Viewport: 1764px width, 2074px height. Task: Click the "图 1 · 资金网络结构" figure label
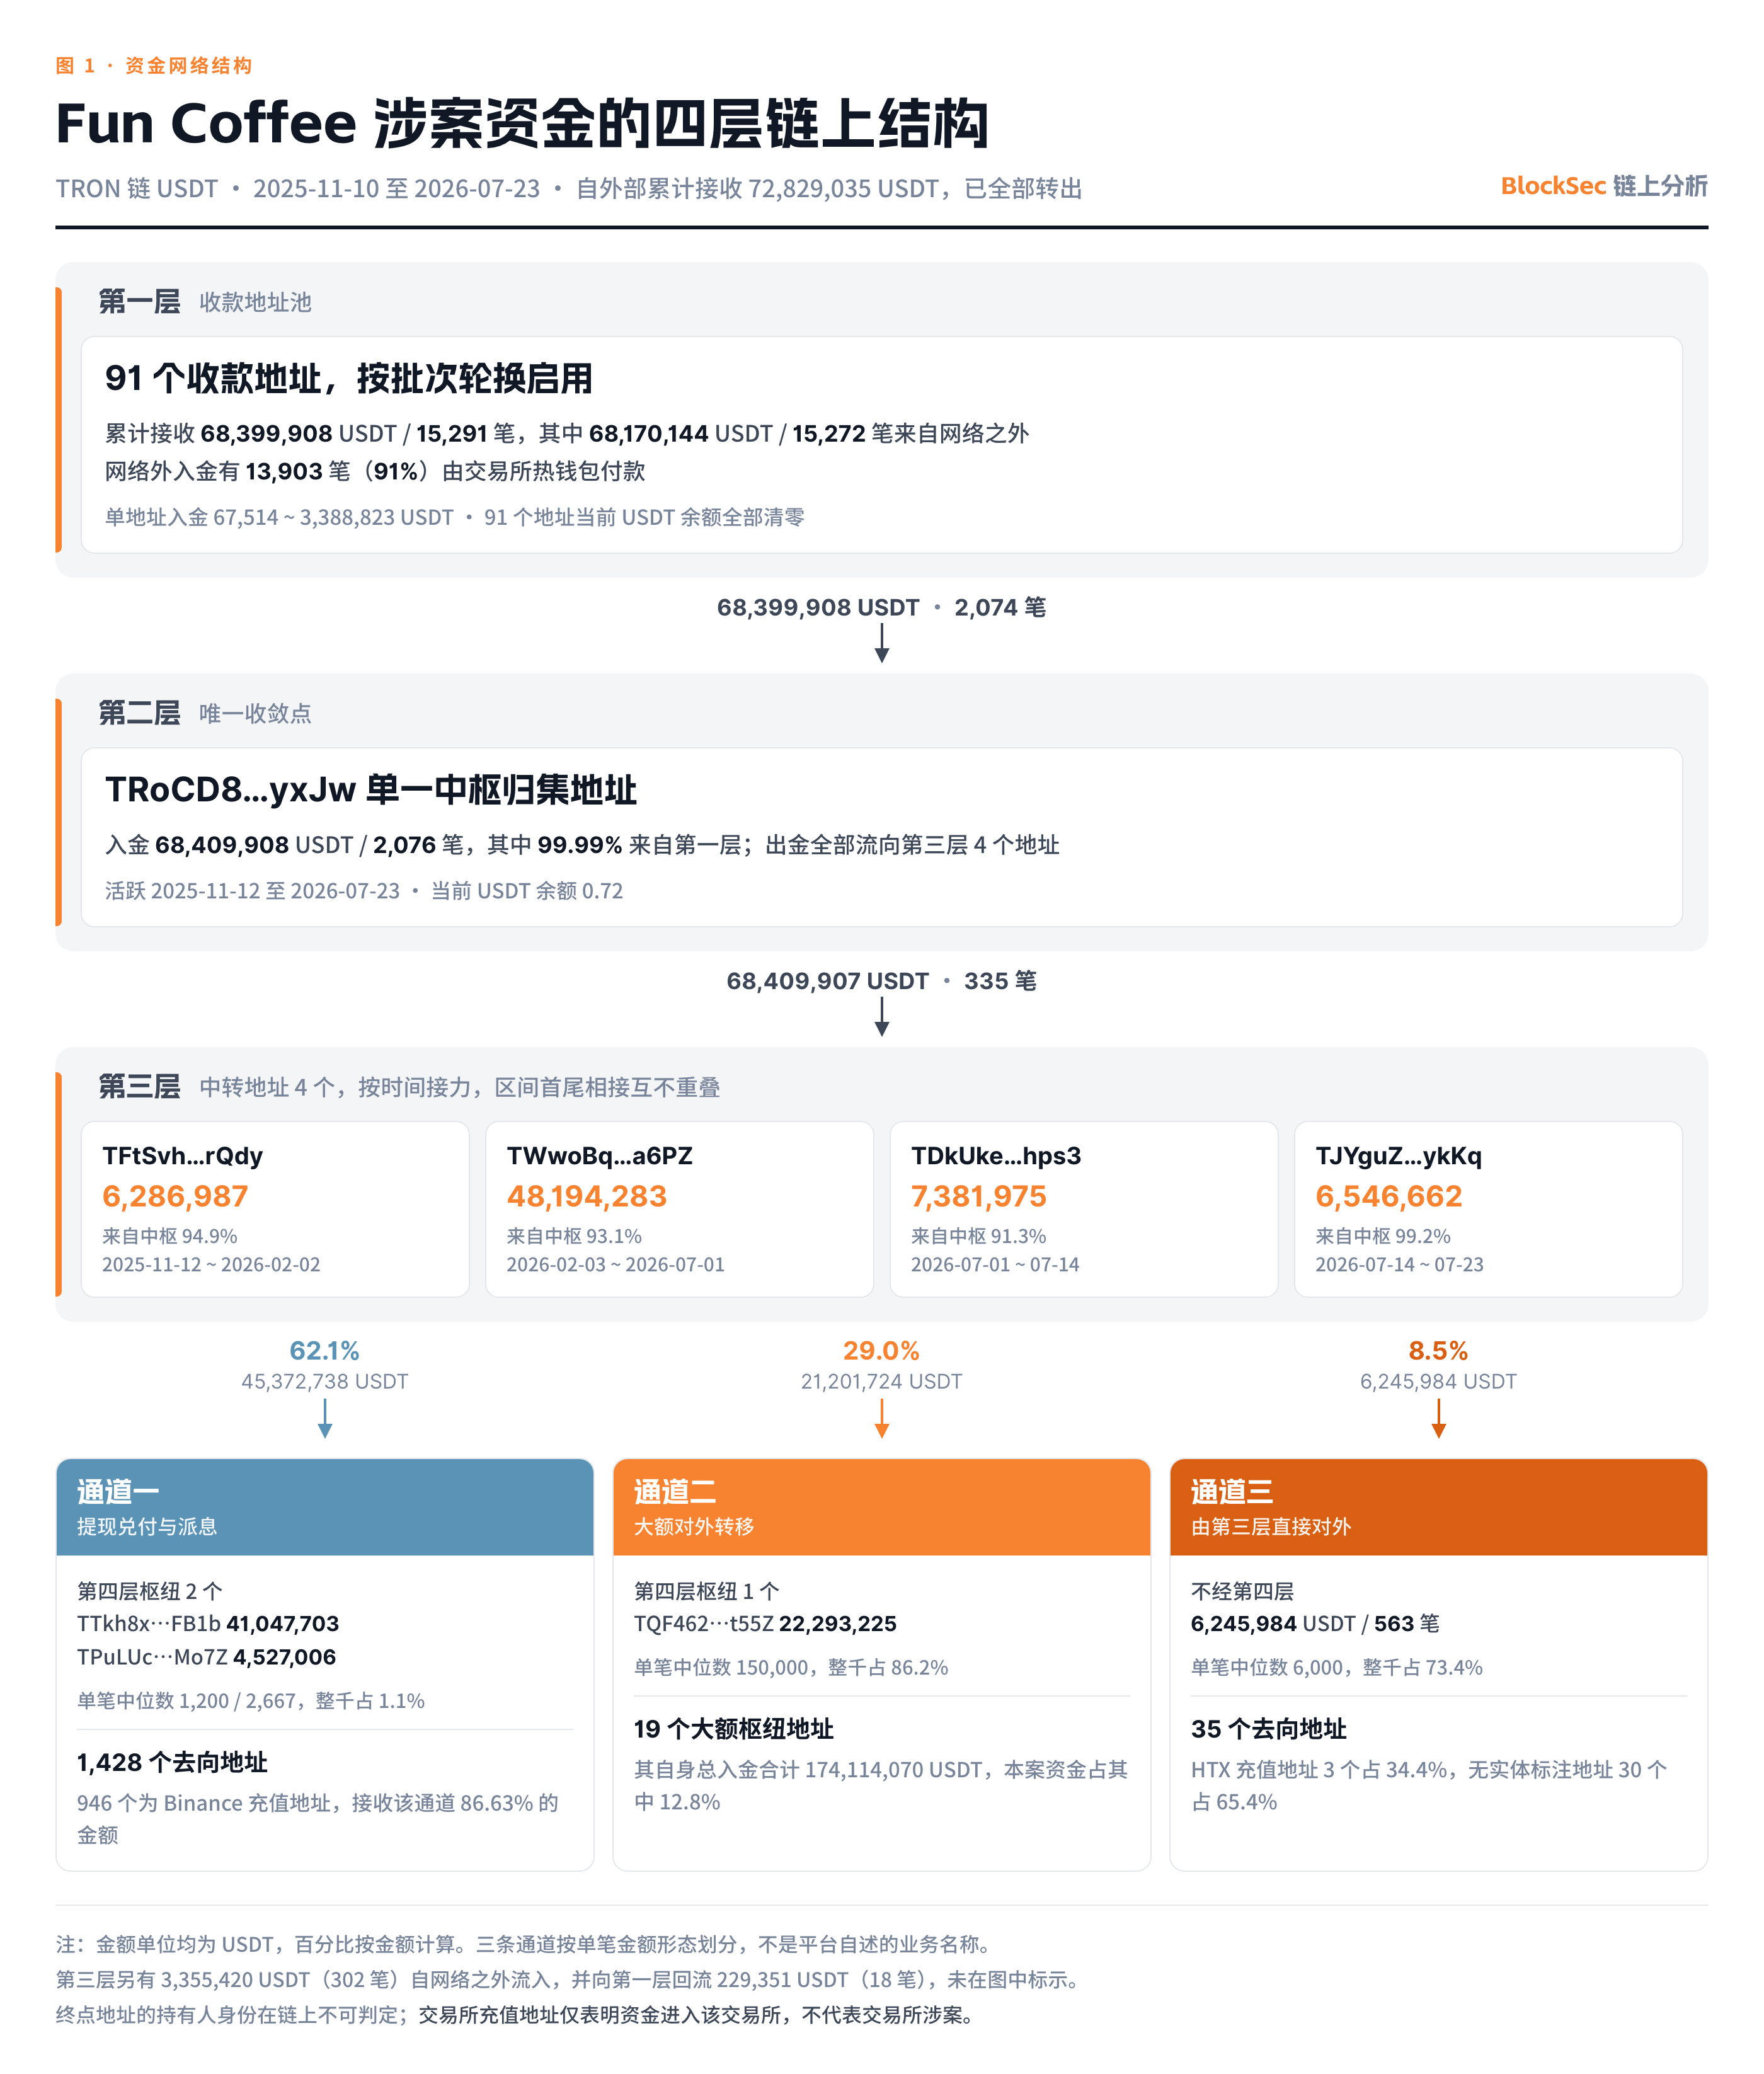(x=154, y=66)
